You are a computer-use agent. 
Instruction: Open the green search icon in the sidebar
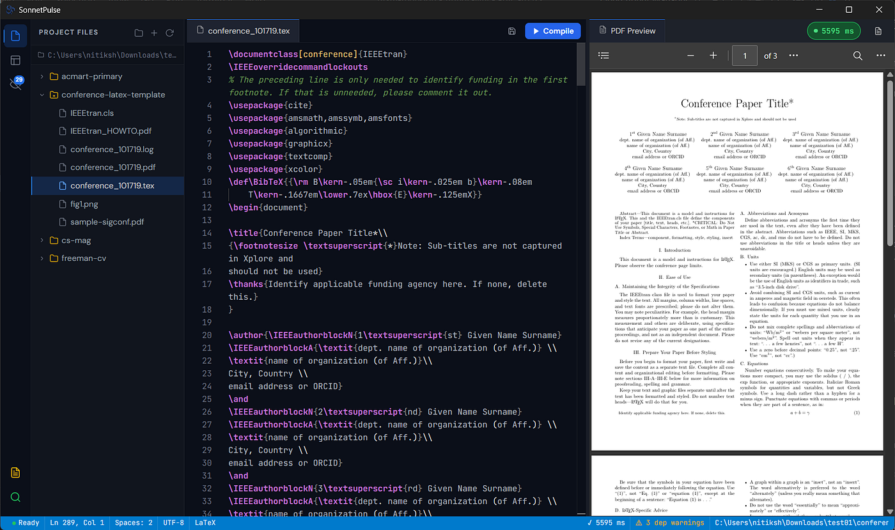pyautogui.click(x=15, y=497)
